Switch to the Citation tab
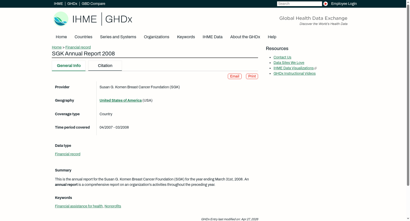 click(105, 66)
